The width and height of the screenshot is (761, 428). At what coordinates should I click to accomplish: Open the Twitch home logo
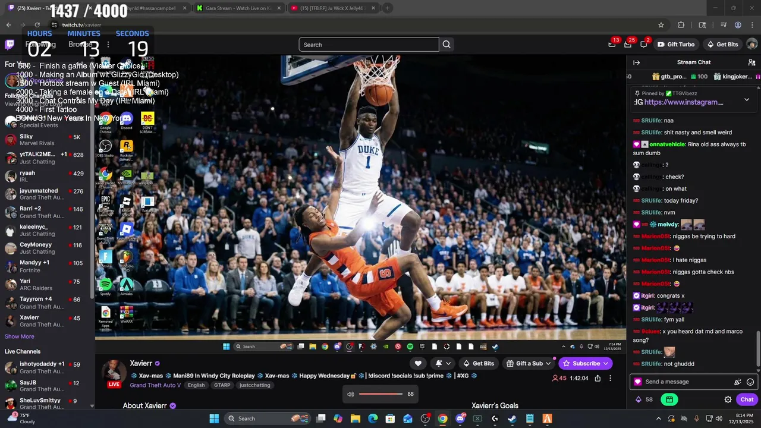coord(10,45)
